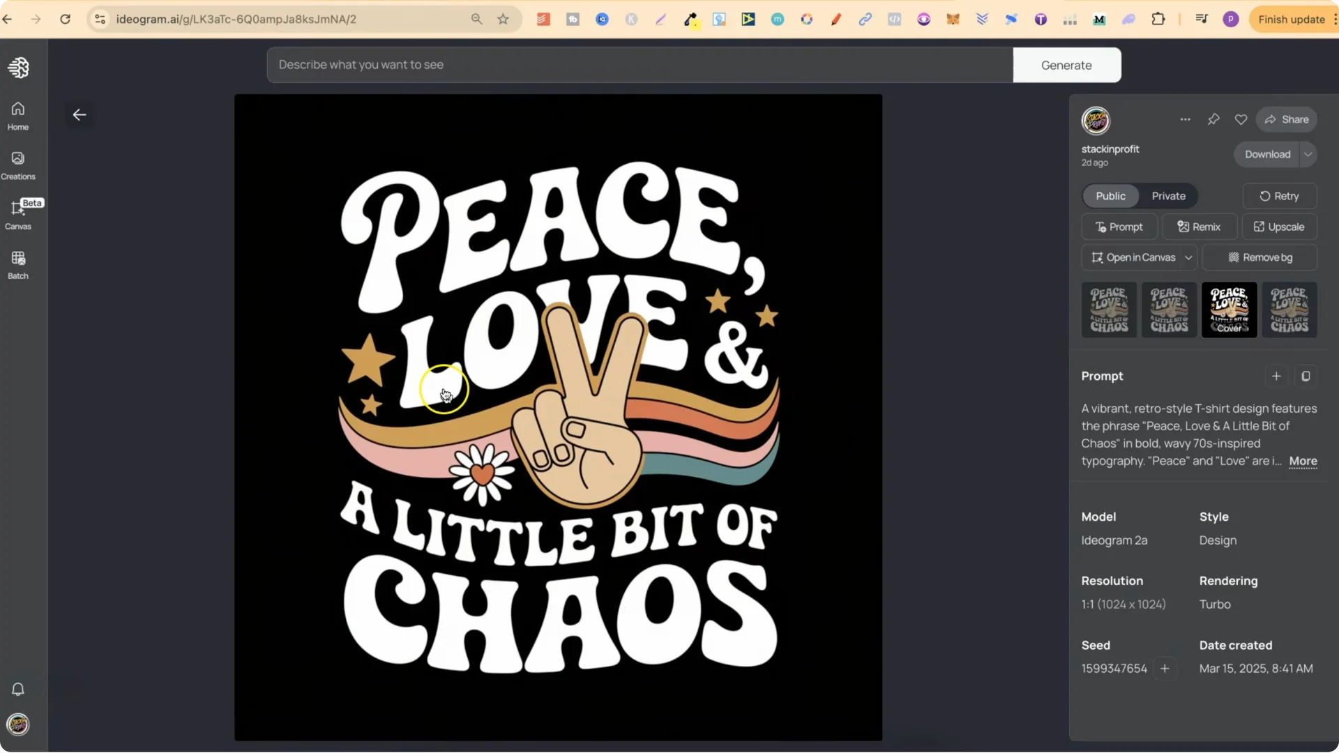Click the Generate button

1066,64
